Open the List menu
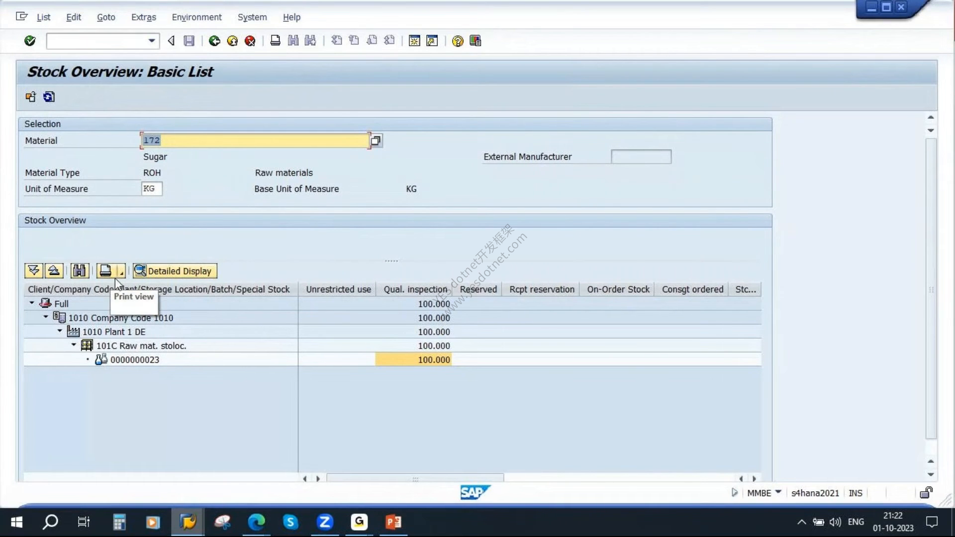The height and width of the screenshot is (537, 955). (x=43, y=17)
